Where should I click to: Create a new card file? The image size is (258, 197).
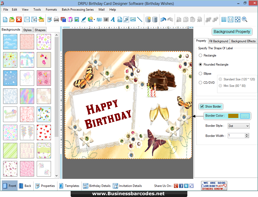(x=5, y=20)
